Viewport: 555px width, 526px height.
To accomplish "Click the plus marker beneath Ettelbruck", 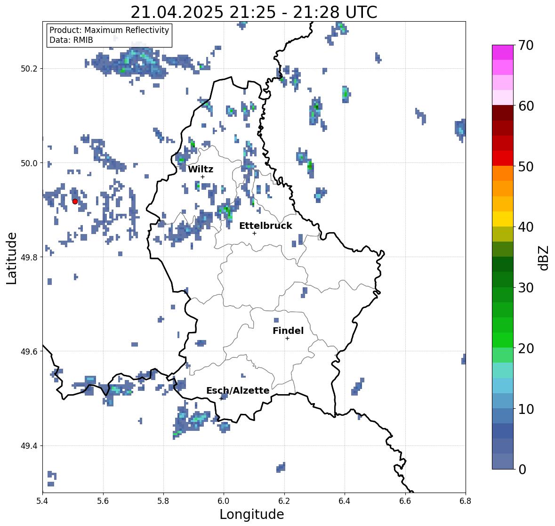I will point(254,233).
